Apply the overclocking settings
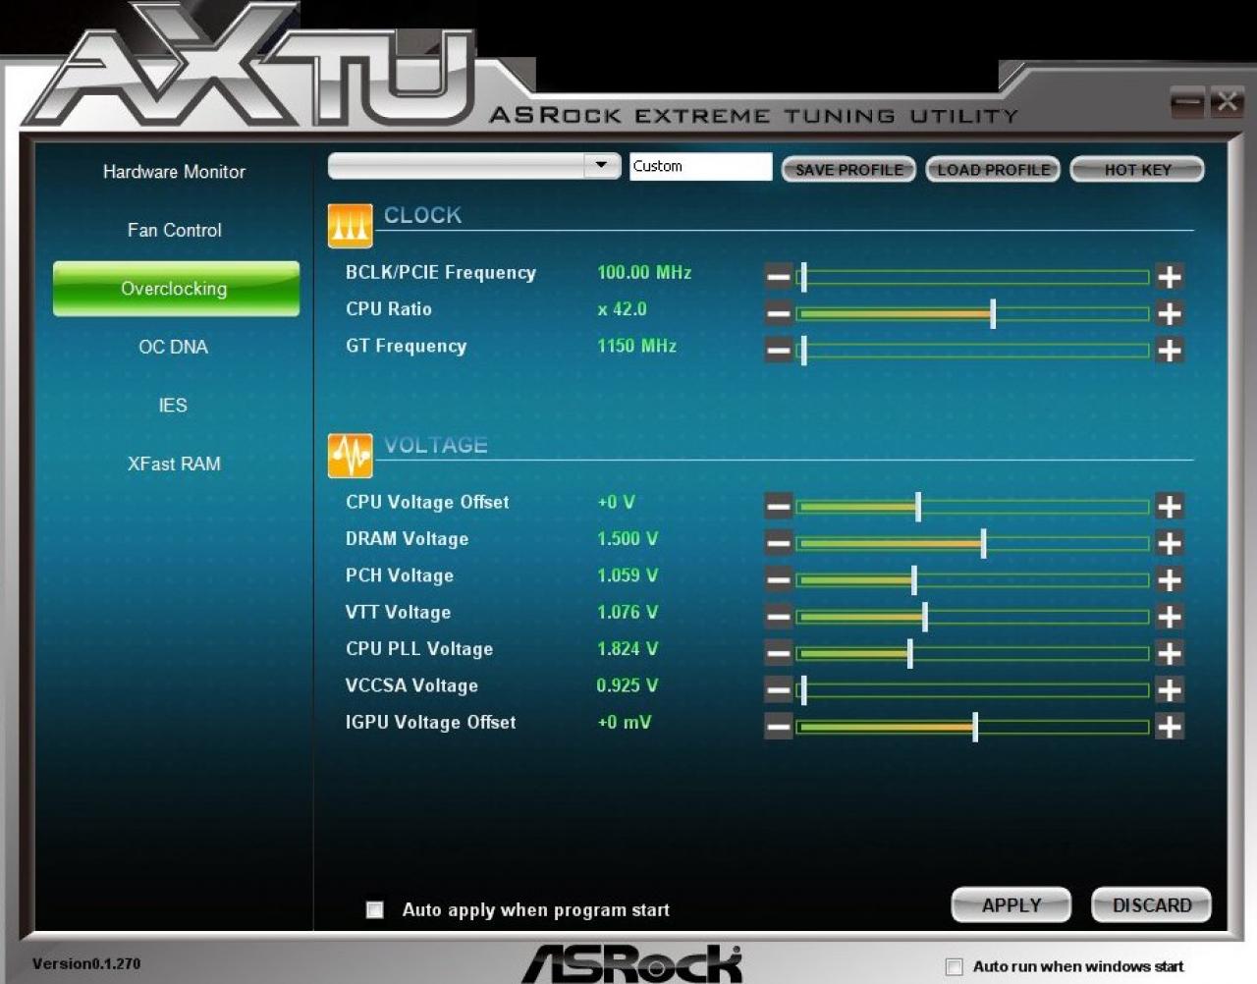Image resolution: width=1257 pixels, height=984 pixels. (1011, 905)
